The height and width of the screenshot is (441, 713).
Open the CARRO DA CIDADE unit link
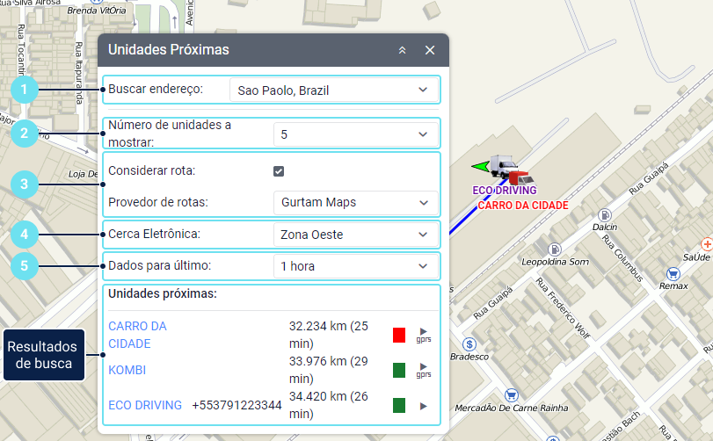click(x=137, y=335)
